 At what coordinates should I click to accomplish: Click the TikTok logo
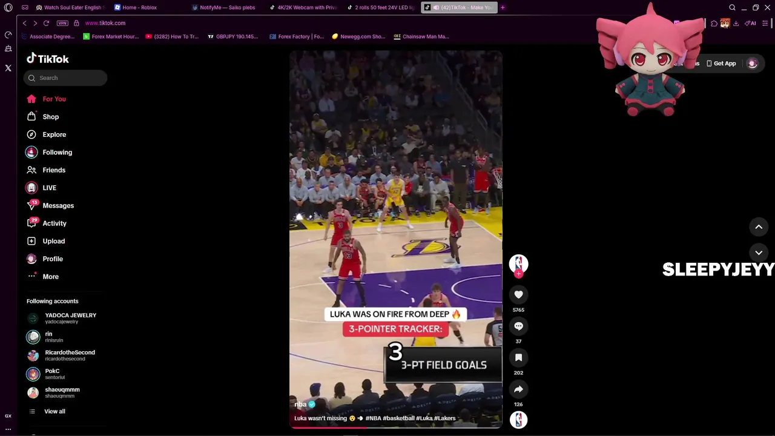click(x=47, y=59)
